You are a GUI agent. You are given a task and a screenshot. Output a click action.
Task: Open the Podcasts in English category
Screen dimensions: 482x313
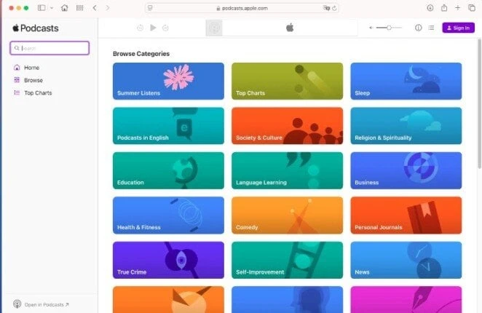pos(168,126)
